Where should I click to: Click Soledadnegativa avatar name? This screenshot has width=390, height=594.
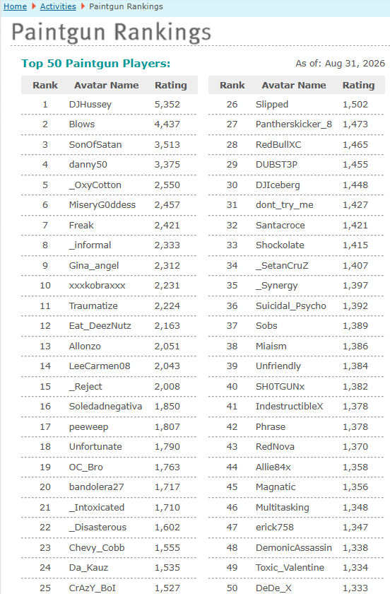coord(106,407)
